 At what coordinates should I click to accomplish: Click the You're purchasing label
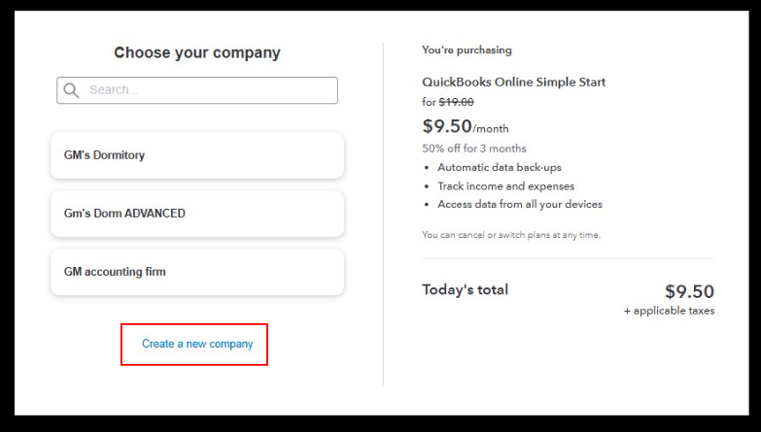(467, 50)
